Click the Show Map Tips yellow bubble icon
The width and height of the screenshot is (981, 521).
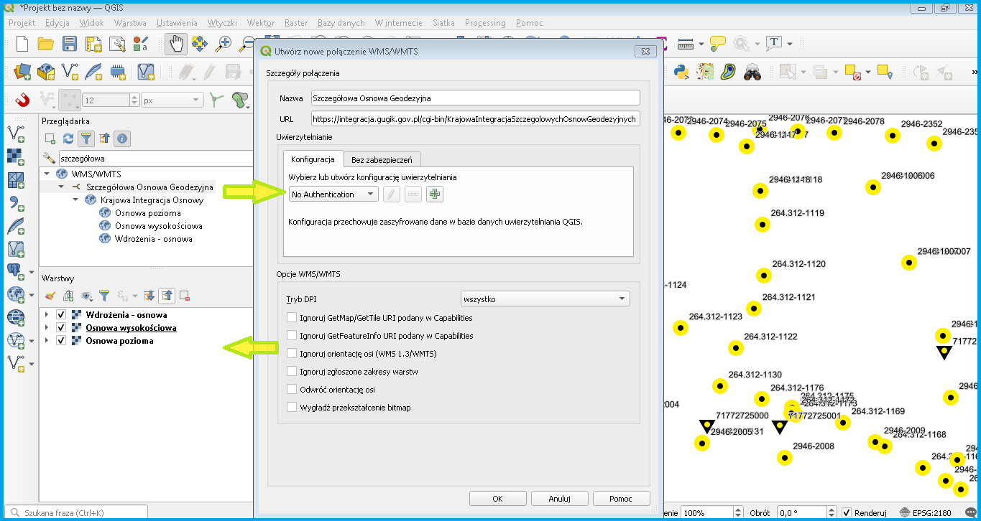[717, 44]
